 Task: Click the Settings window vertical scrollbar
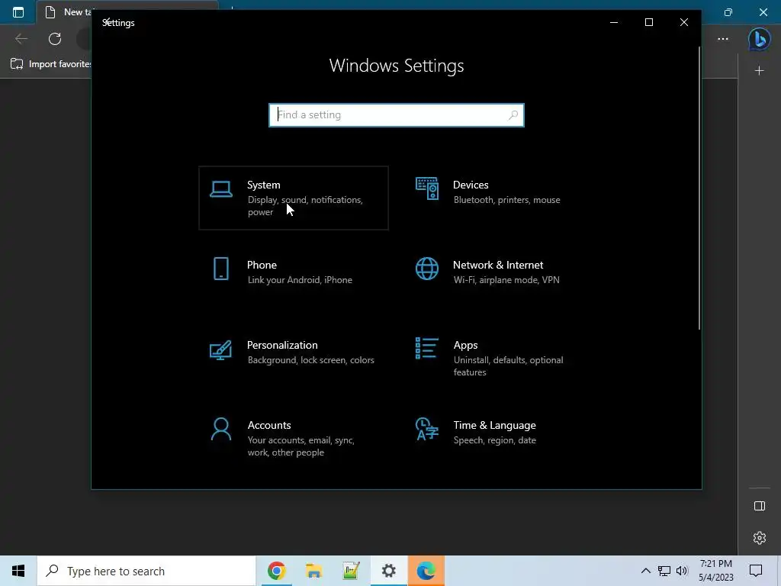[x=699, y=188]
